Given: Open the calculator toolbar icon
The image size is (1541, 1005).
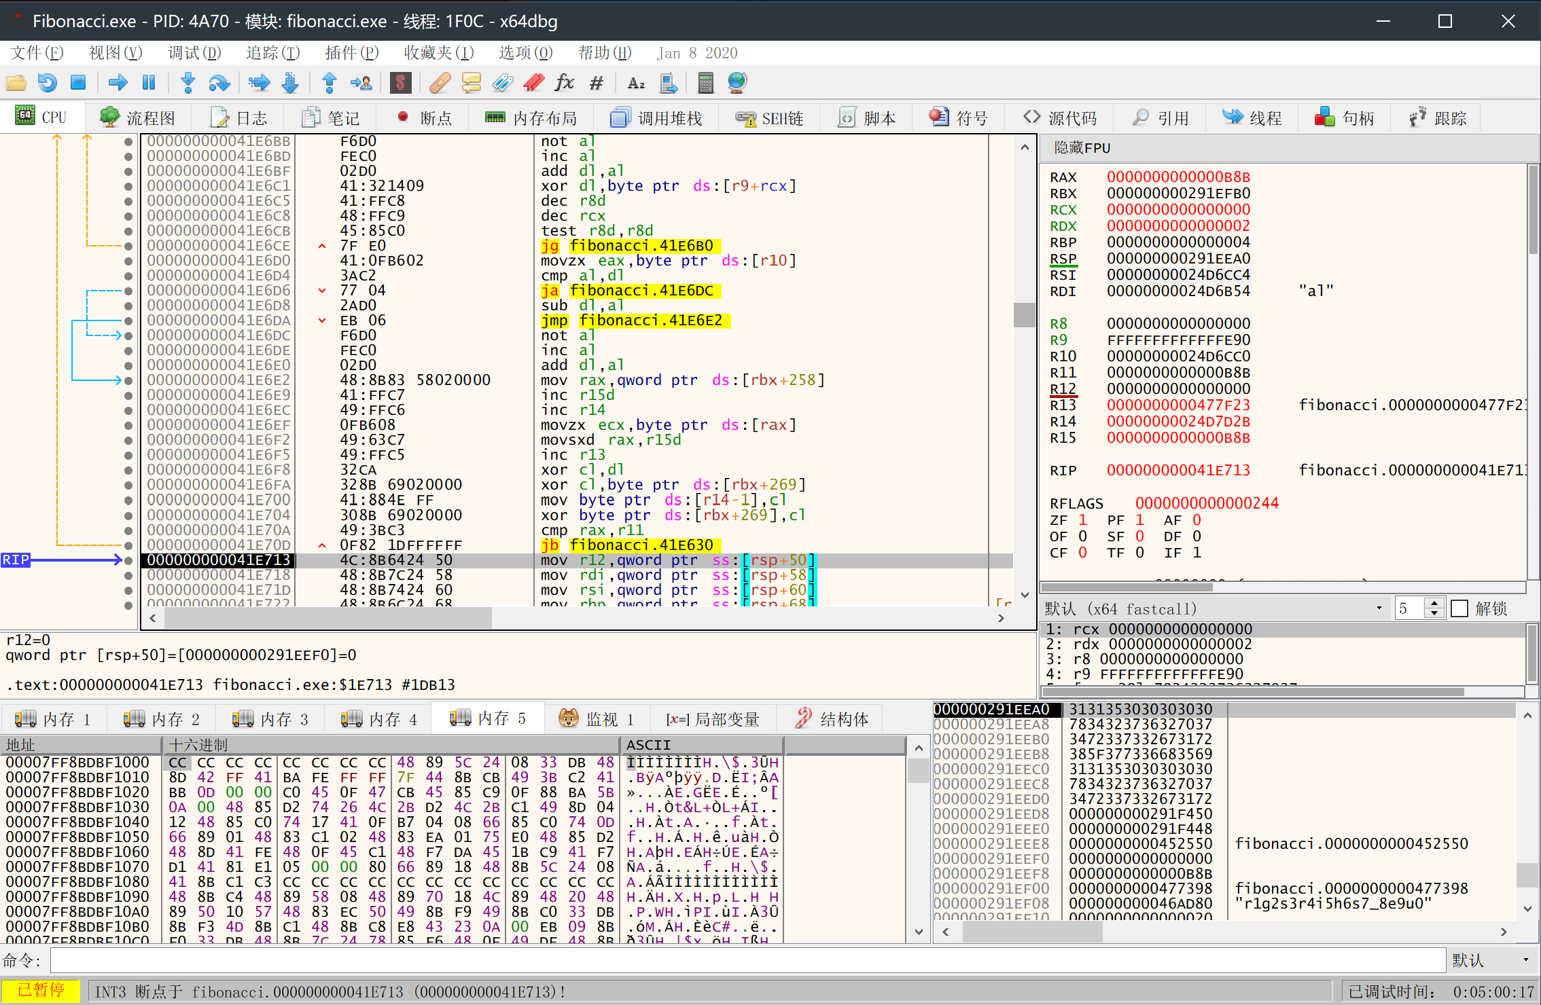Looking at the screenshot, I should 706,83.
